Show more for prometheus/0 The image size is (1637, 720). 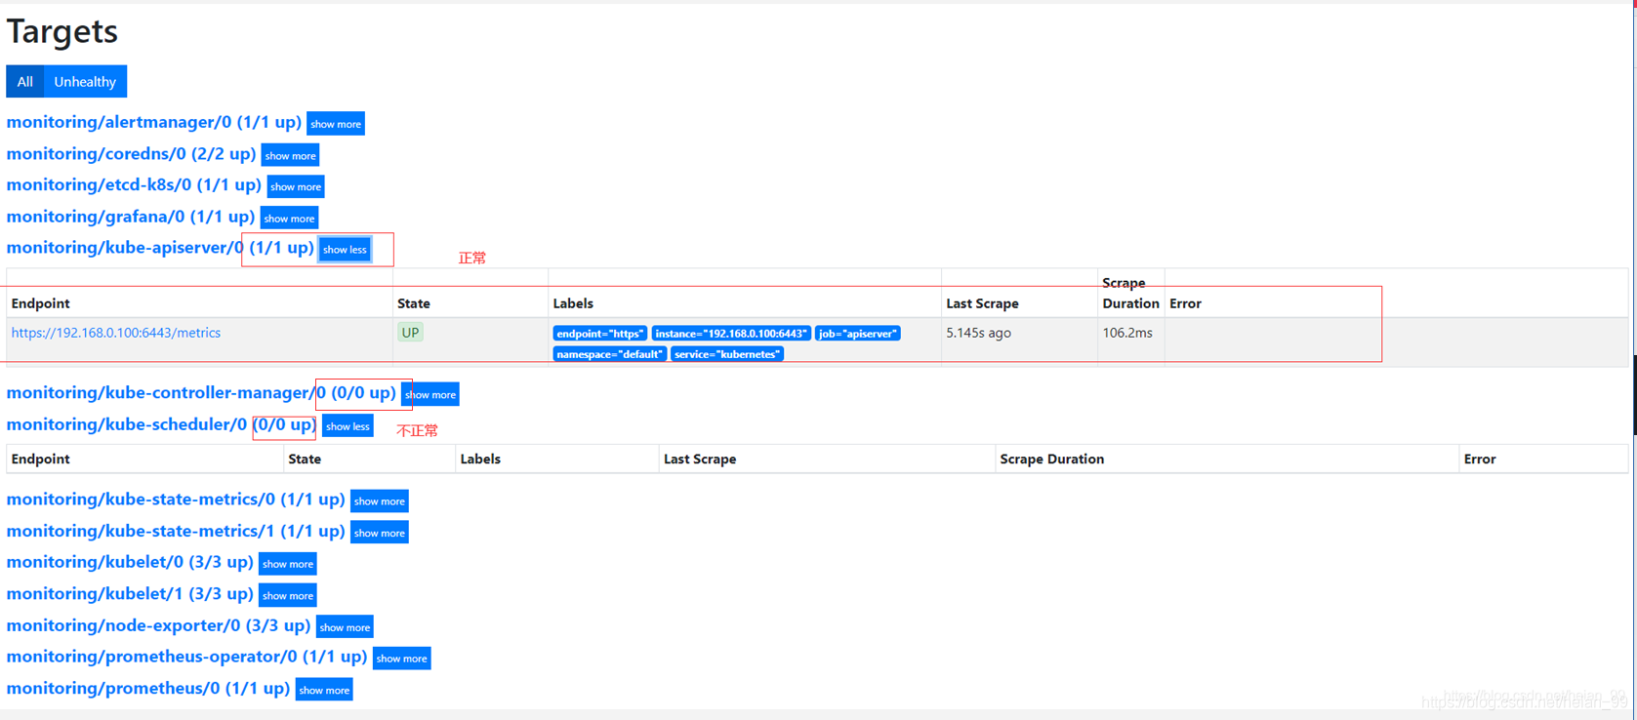coord(324,690)
